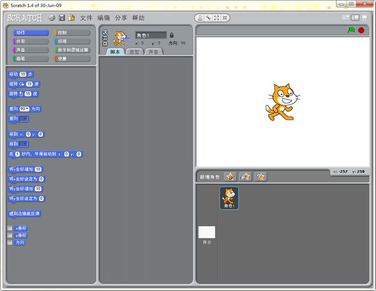Image resolution: width=376 pixels, height=291 pixels.
Task: Select the 舞台 stage thumbnail
Action: (207, 235)
